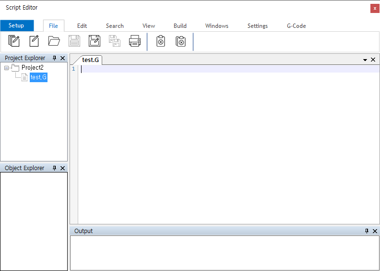Pin the Project Explorer panel
380x271 pixels.
tap(54, 58)
